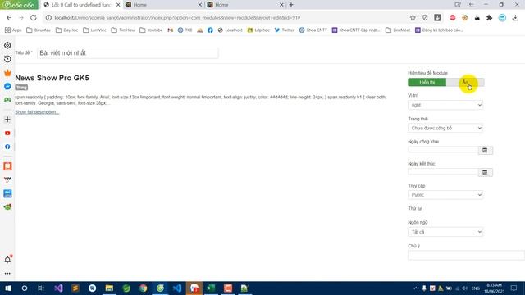Open Excel from the taskbar
The image size is (525, 295).
tap(211, 288)
